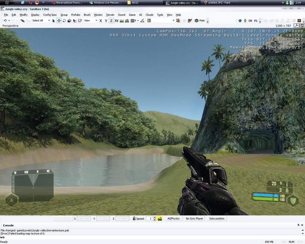Open the FG Flow Graph editor
This screenshot has width=305, height=244.
pyautogui.click(x=256, y=21)
